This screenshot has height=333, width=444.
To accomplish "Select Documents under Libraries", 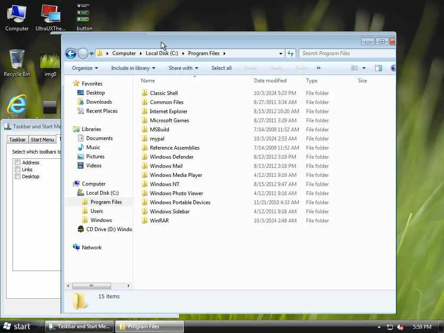I will pyautogui.click(x=99, y=138).
